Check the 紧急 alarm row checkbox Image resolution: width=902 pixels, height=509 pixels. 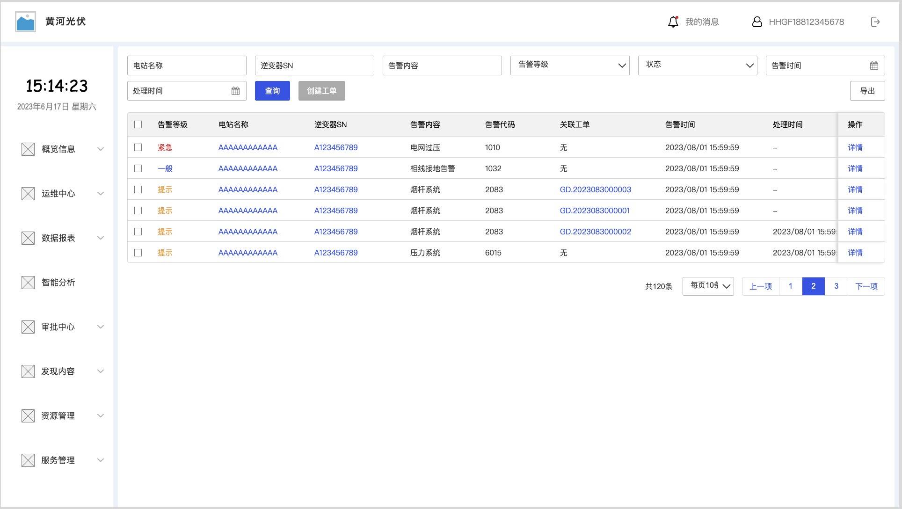(x=138, y=147)
